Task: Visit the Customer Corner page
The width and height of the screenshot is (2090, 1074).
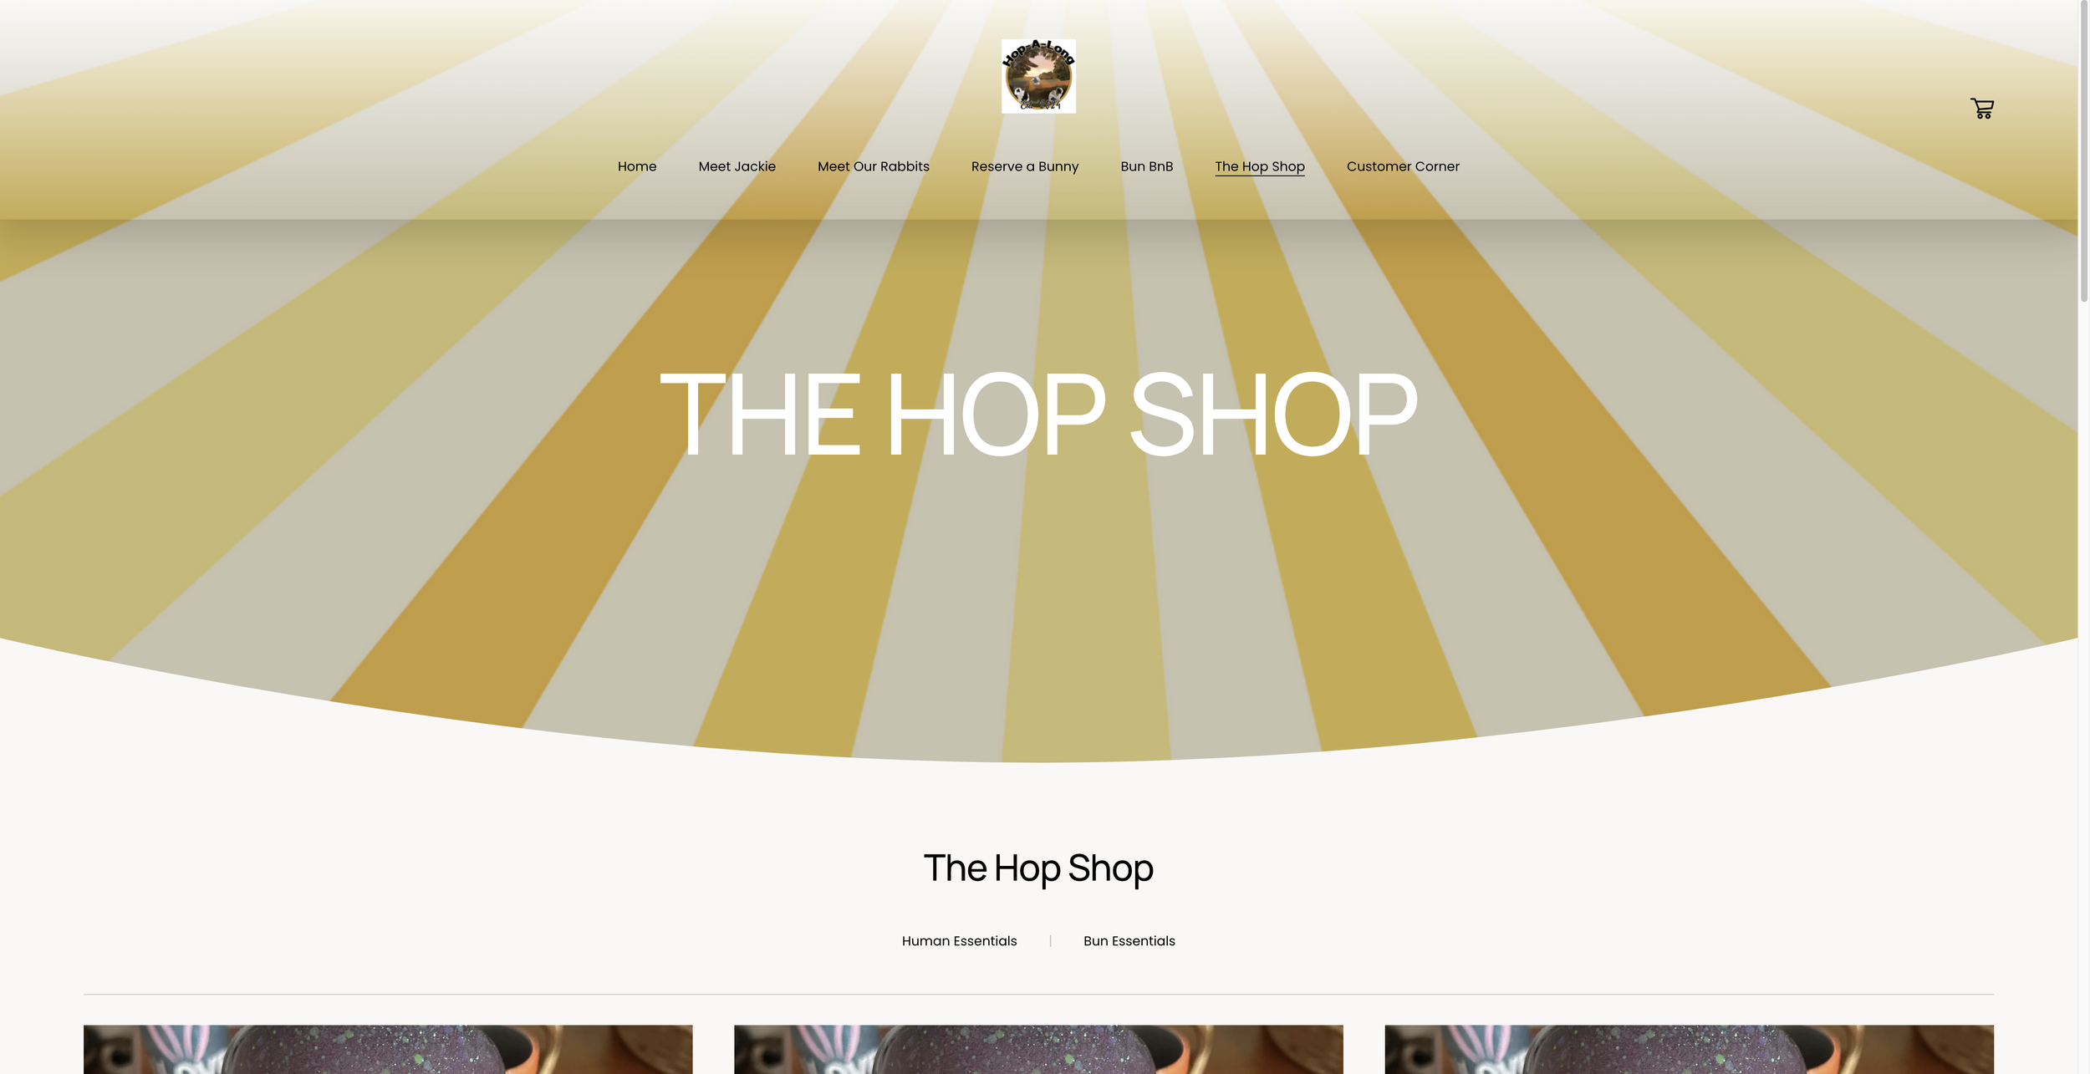Action: point(1402,166)
